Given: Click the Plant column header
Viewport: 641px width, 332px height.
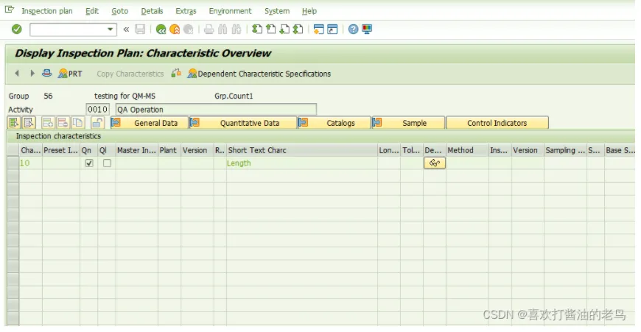Looking at the screenshot, I should tap(169, 150).
